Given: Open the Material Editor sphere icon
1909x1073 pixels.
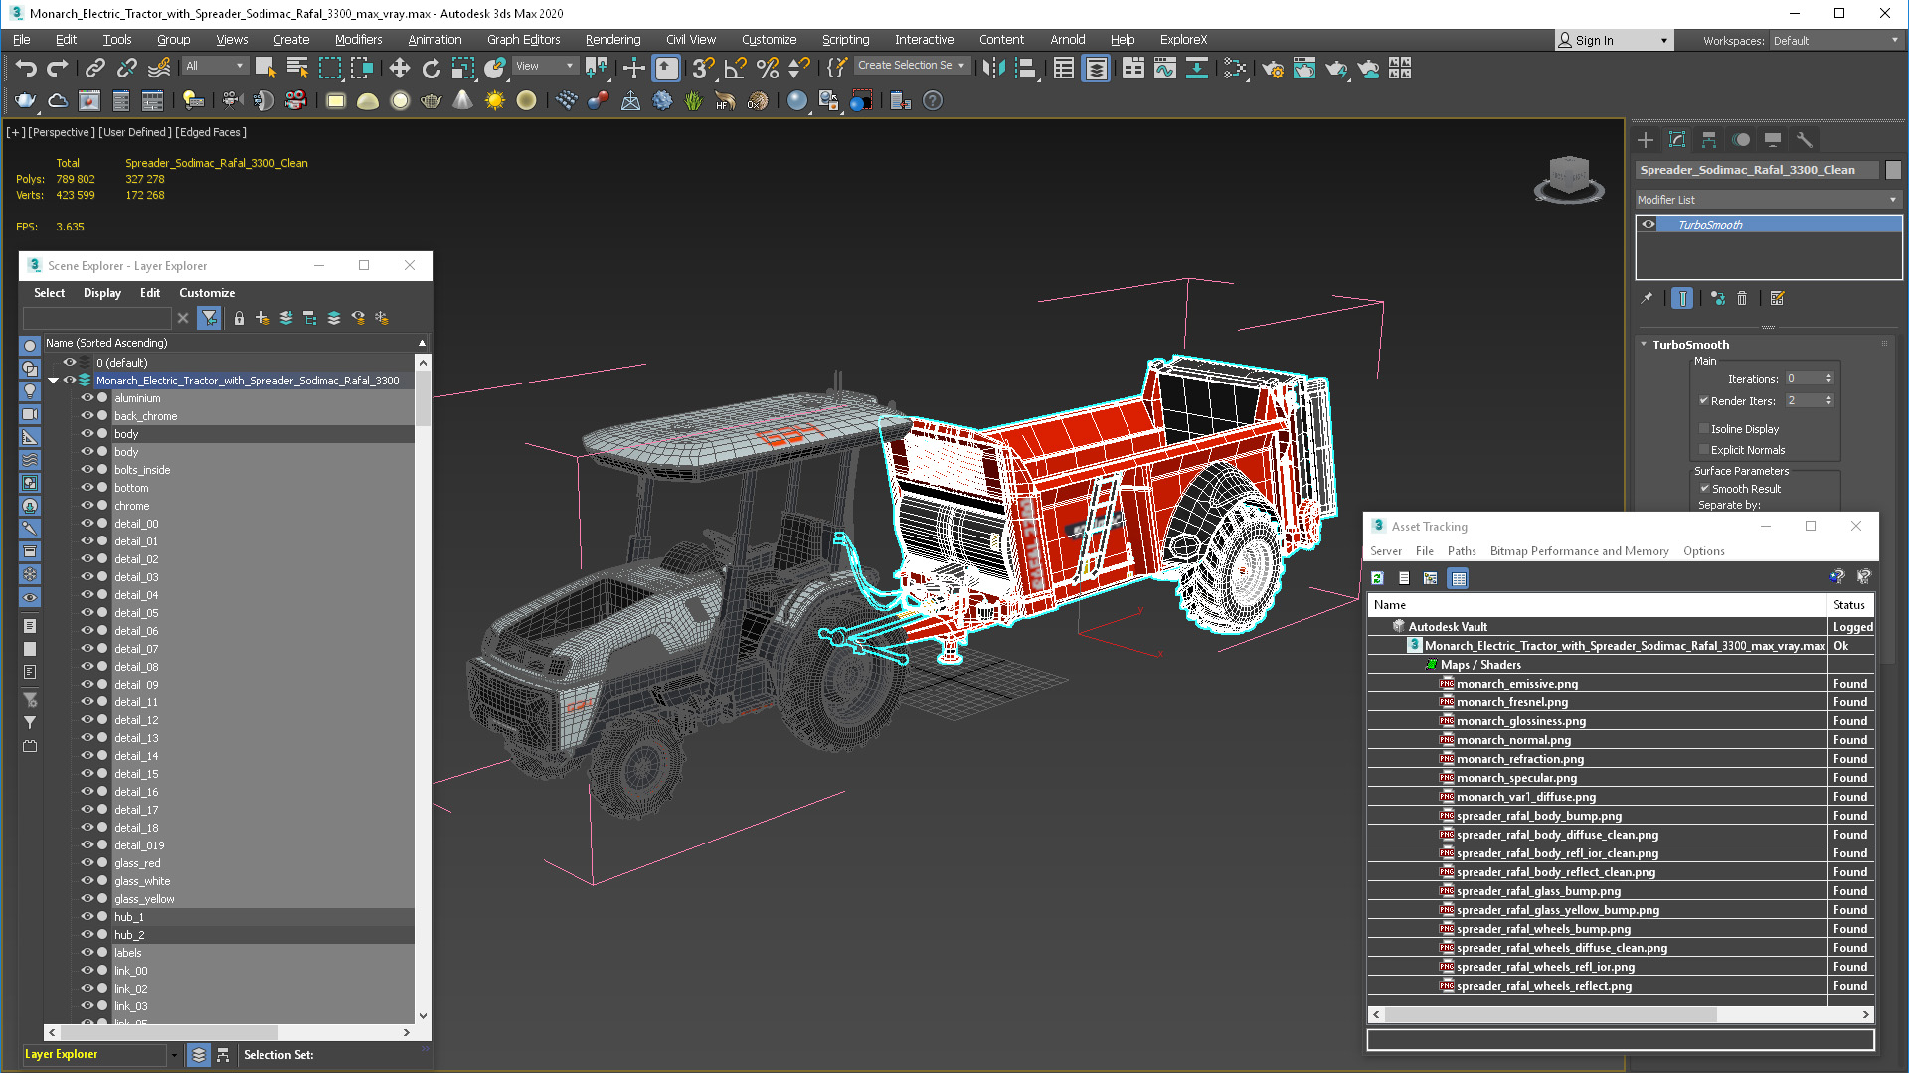Looking at the screenshot, I should coord(796,100).
